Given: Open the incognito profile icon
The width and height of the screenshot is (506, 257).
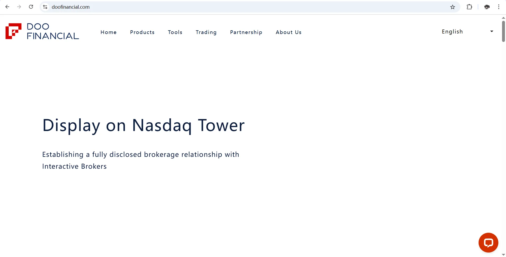Looking at the screenshot, I should point(487,7).
